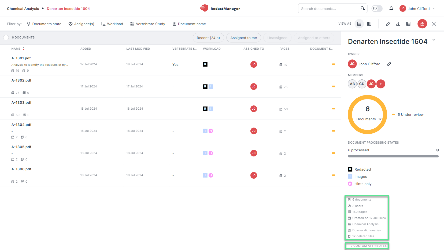Toggle the help mode switch

[377, 9]
